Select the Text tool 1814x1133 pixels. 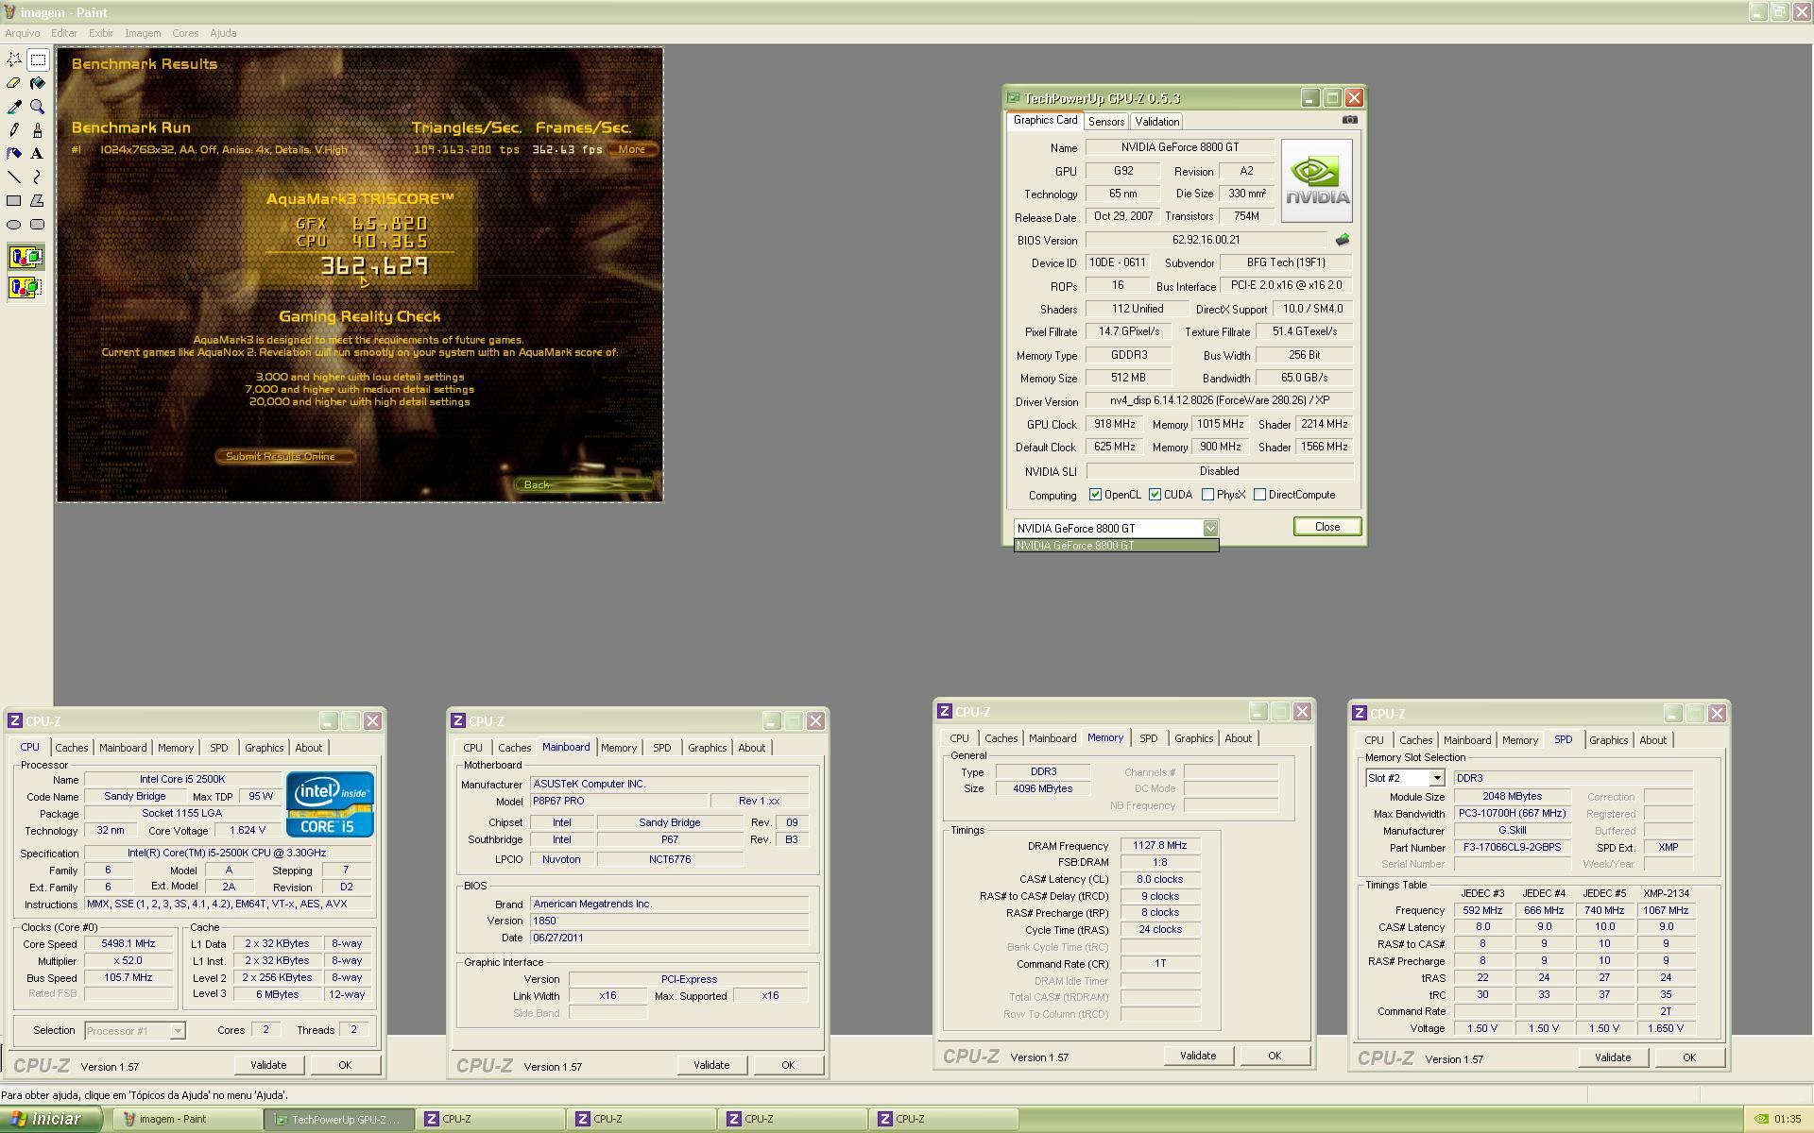click(x=38, y=154)
